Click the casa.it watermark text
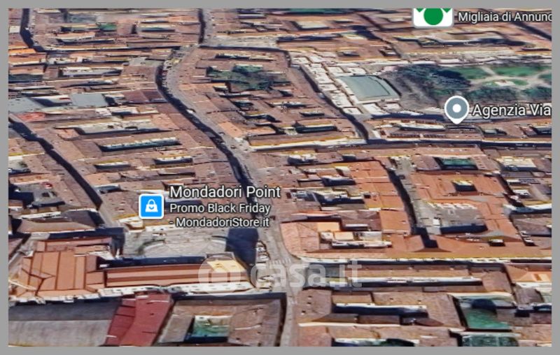 click(x=304, y=274)
